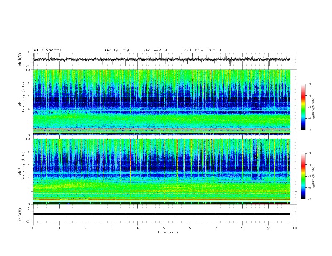Click the time axis tick label "5"
This screenshot has width=332, height=256.
point(164,228)
